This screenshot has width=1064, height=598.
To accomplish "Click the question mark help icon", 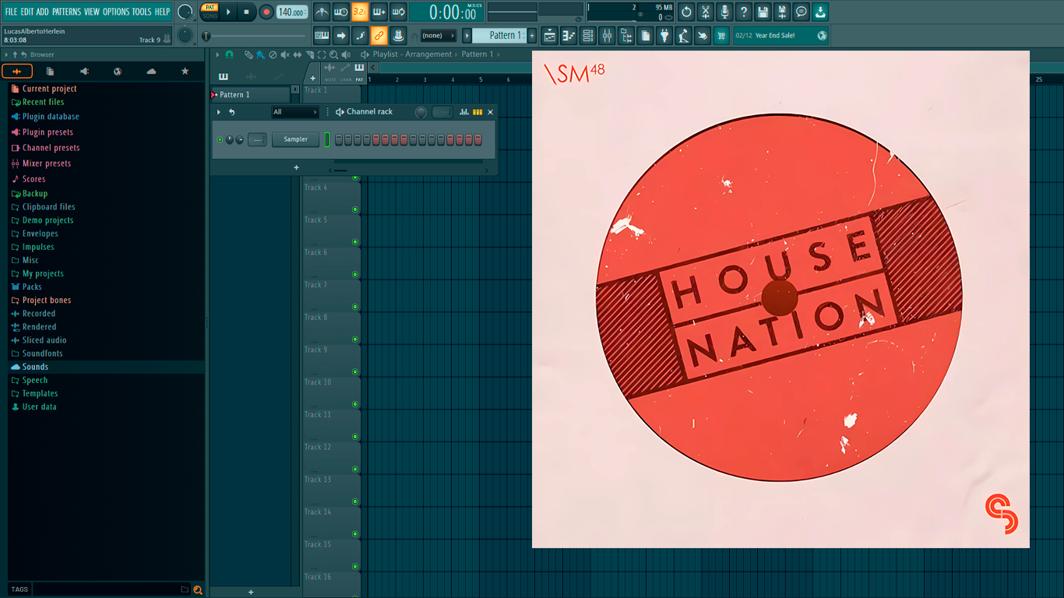I will coord(744,12).
